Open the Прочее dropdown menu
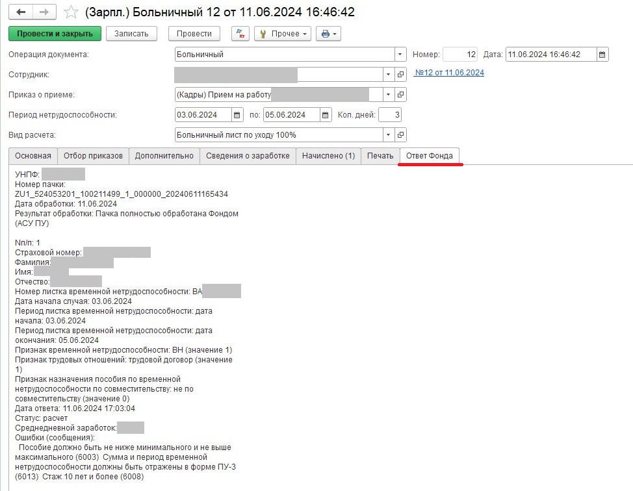The width and height of the screenshot is (633, 491). [283, 34]
